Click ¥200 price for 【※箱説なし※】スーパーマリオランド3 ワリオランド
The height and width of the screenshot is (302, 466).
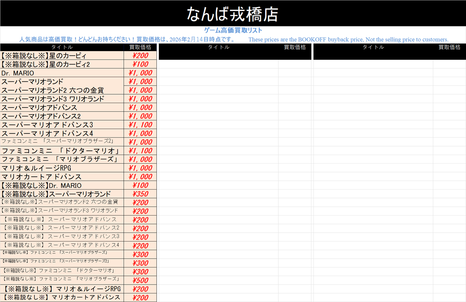(x=140, y=211)
